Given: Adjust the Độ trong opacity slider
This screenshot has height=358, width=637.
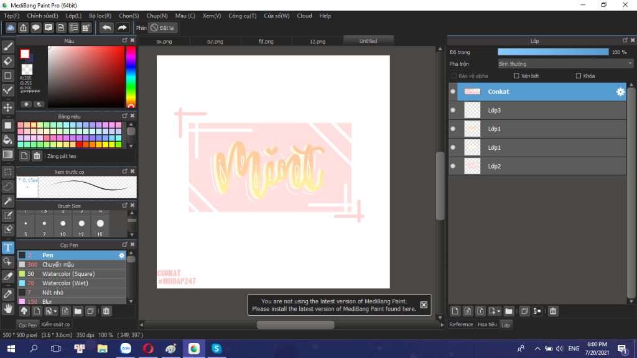Looking at the screenshot, I should 553,52.
